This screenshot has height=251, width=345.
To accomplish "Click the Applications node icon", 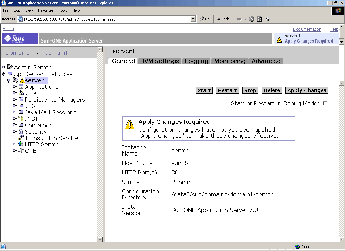I will tap(21, 86).
